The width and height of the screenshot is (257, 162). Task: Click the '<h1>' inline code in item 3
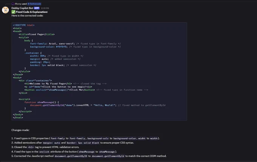click(31, 147)
